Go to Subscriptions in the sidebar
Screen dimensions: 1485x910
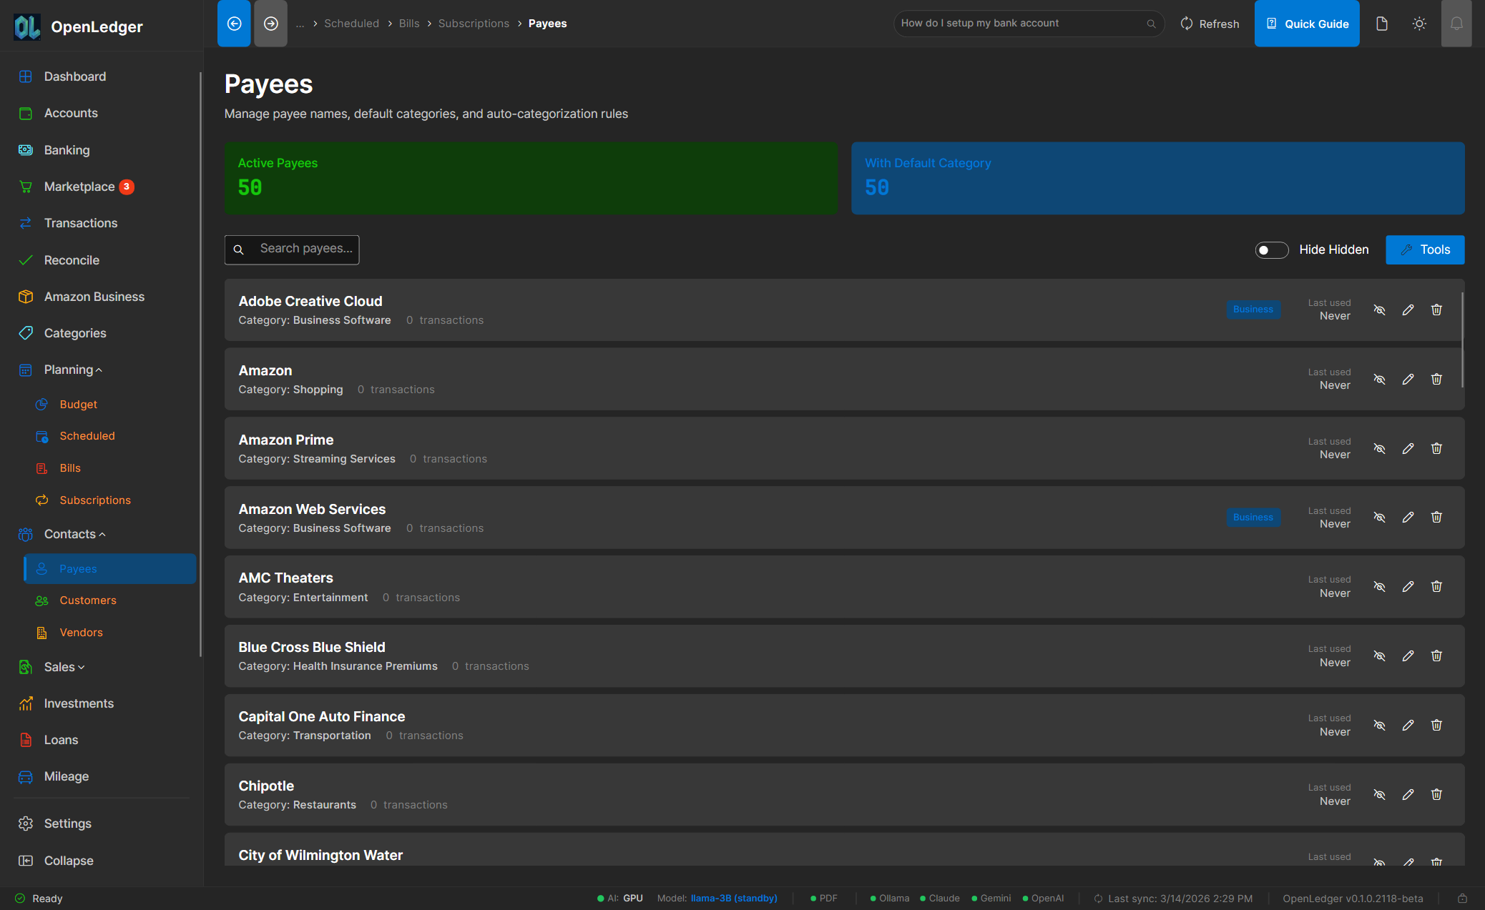(x=94, y=500)
